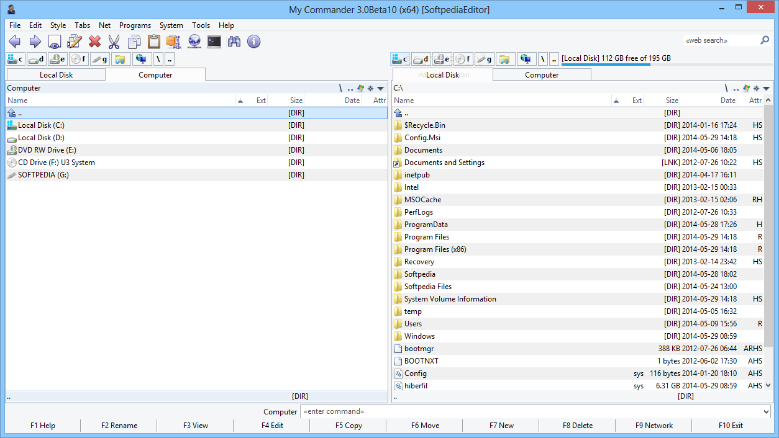Click the clipboard Paste icon

154,42
